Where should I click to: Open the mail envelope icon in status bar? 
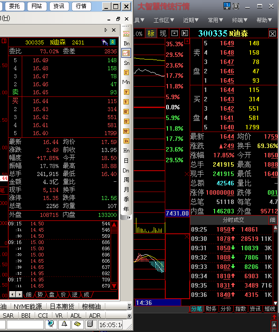pyautogui.click(x=77, y=324)
